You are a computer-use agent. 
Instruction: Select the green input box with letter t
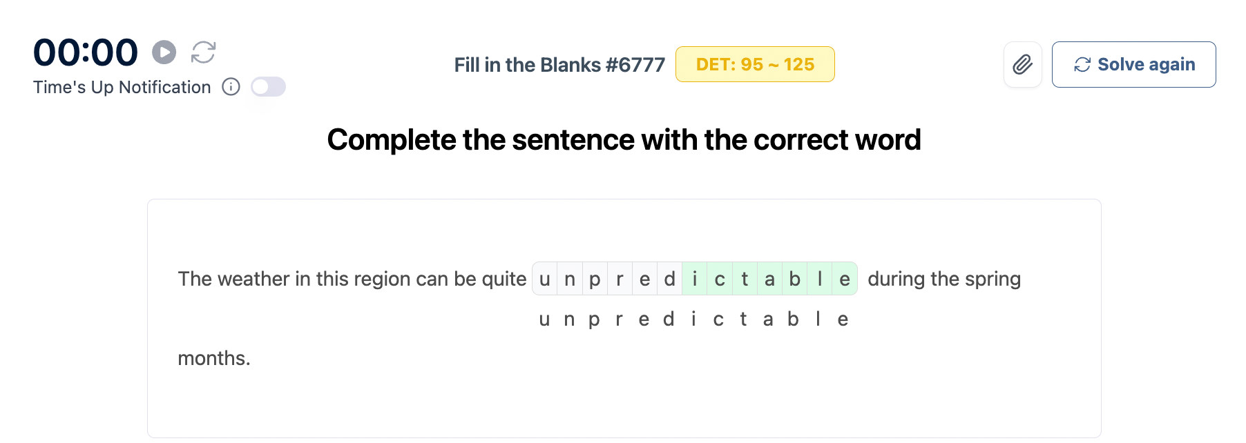[x=745, y=279]
